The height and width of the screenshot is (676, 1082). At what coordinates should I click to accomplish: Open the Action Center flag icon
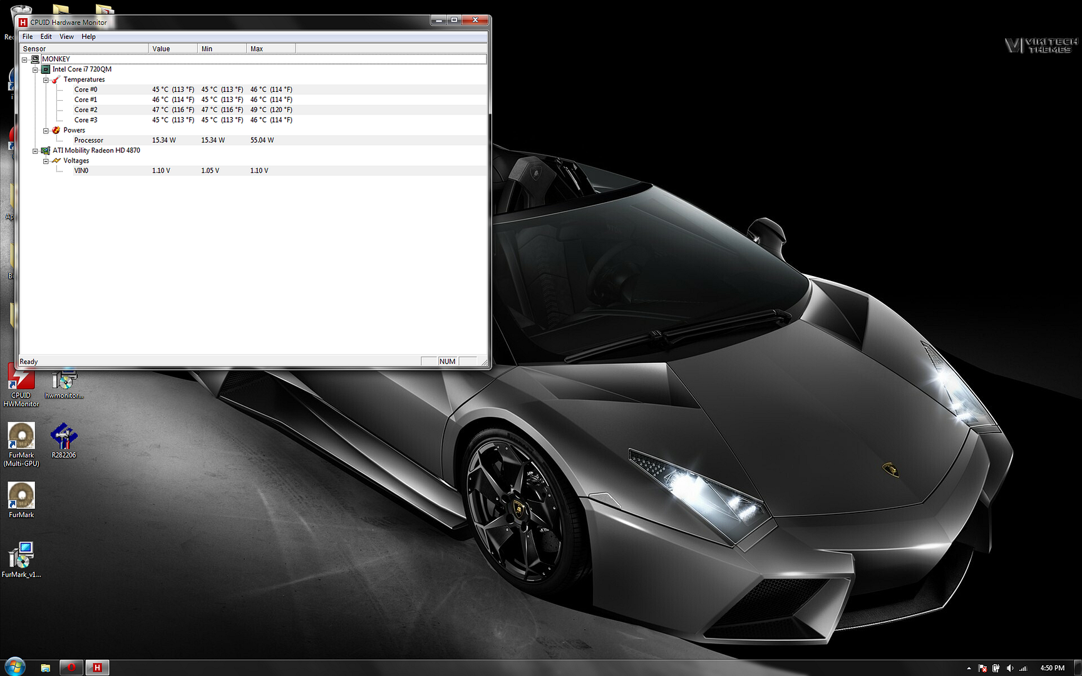click(x=982, y=668)
